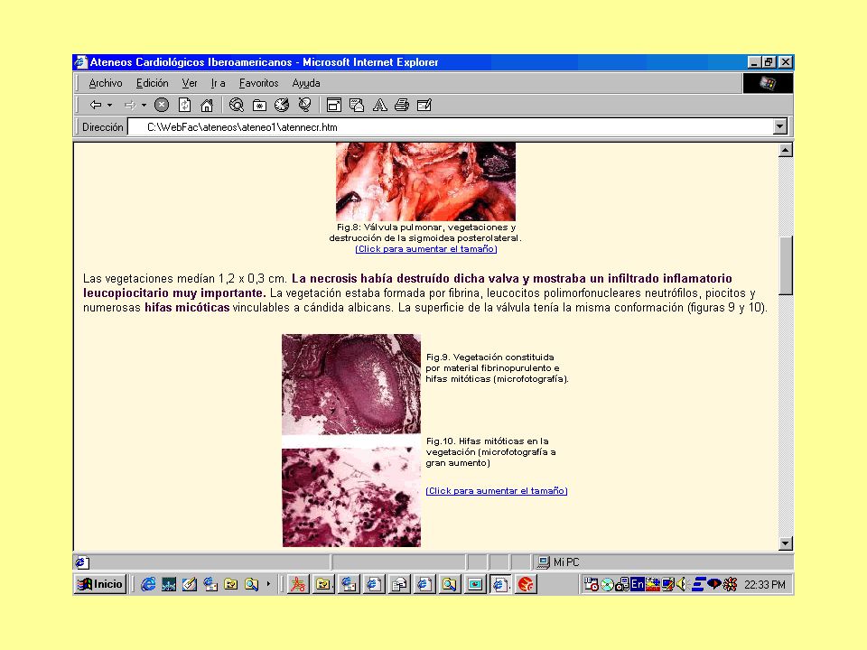Viewport: 867px width, 650px height.
Task: Refresh the page using the Refresh icon
Action: tap(184, 105)
